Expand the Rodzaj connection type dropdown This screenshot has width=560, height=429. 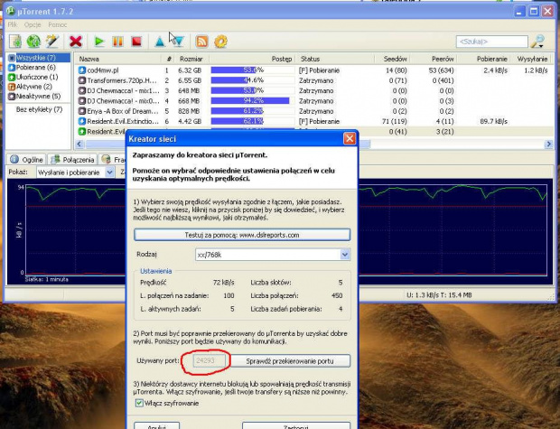click(x=344, y=256)
